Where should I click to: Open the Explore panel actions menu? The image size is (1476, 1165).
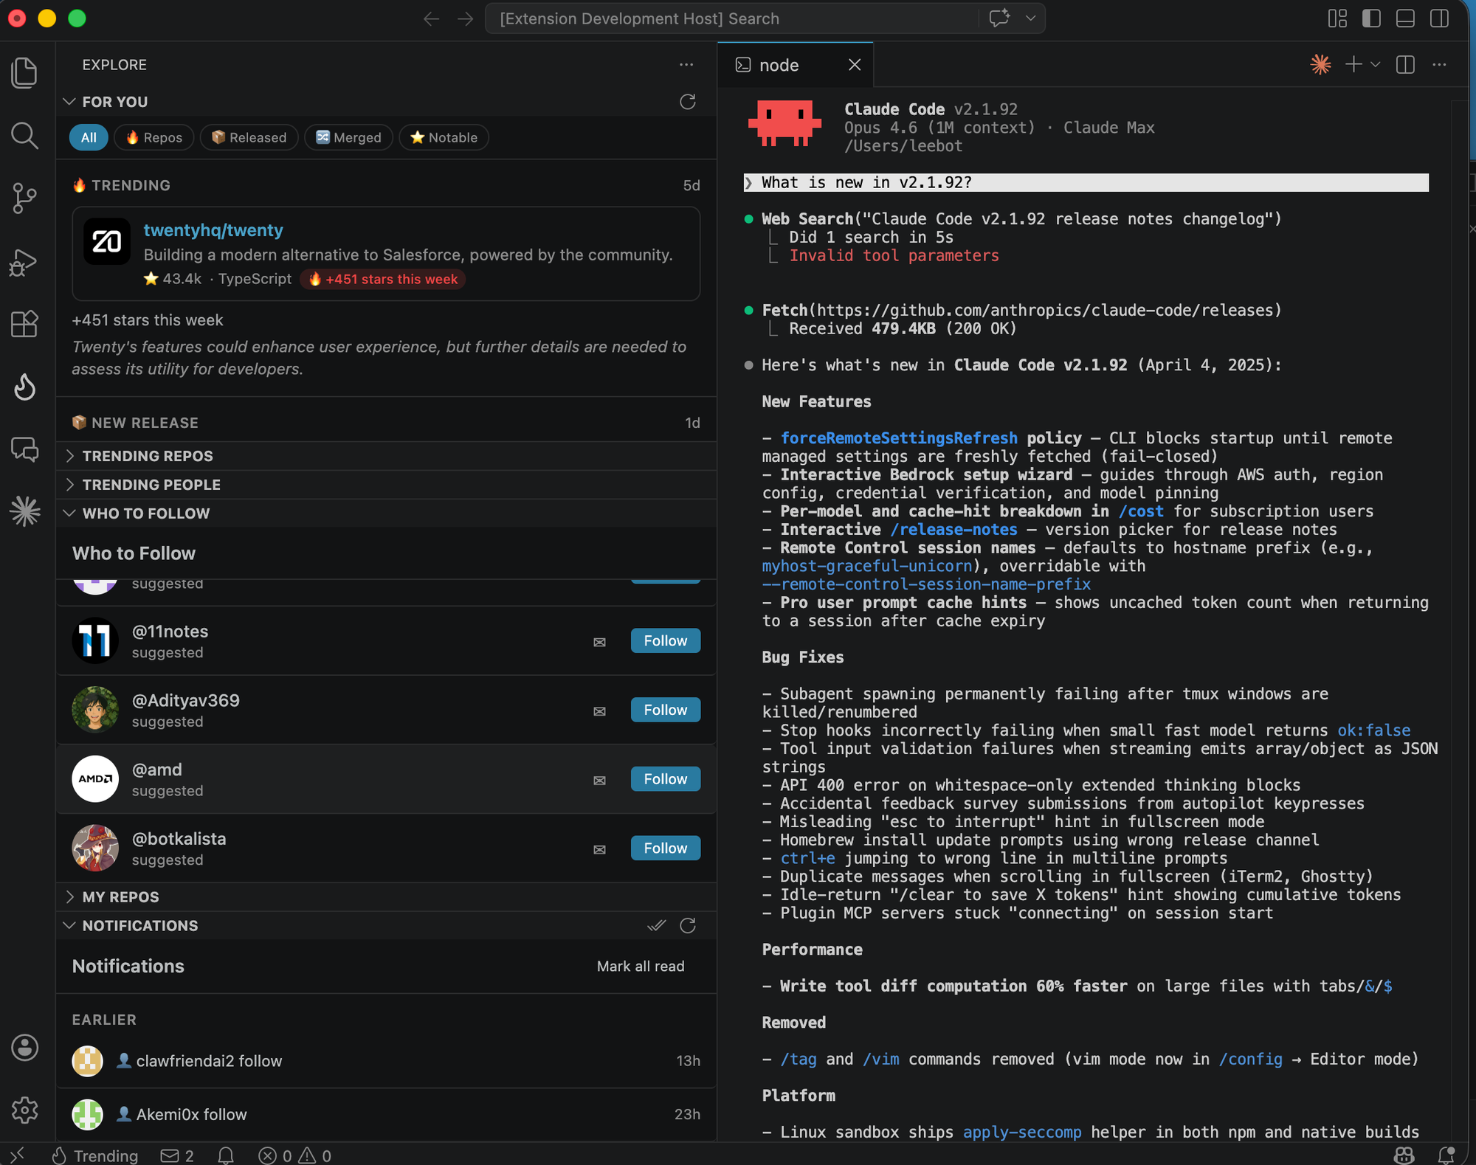[686, 65]
